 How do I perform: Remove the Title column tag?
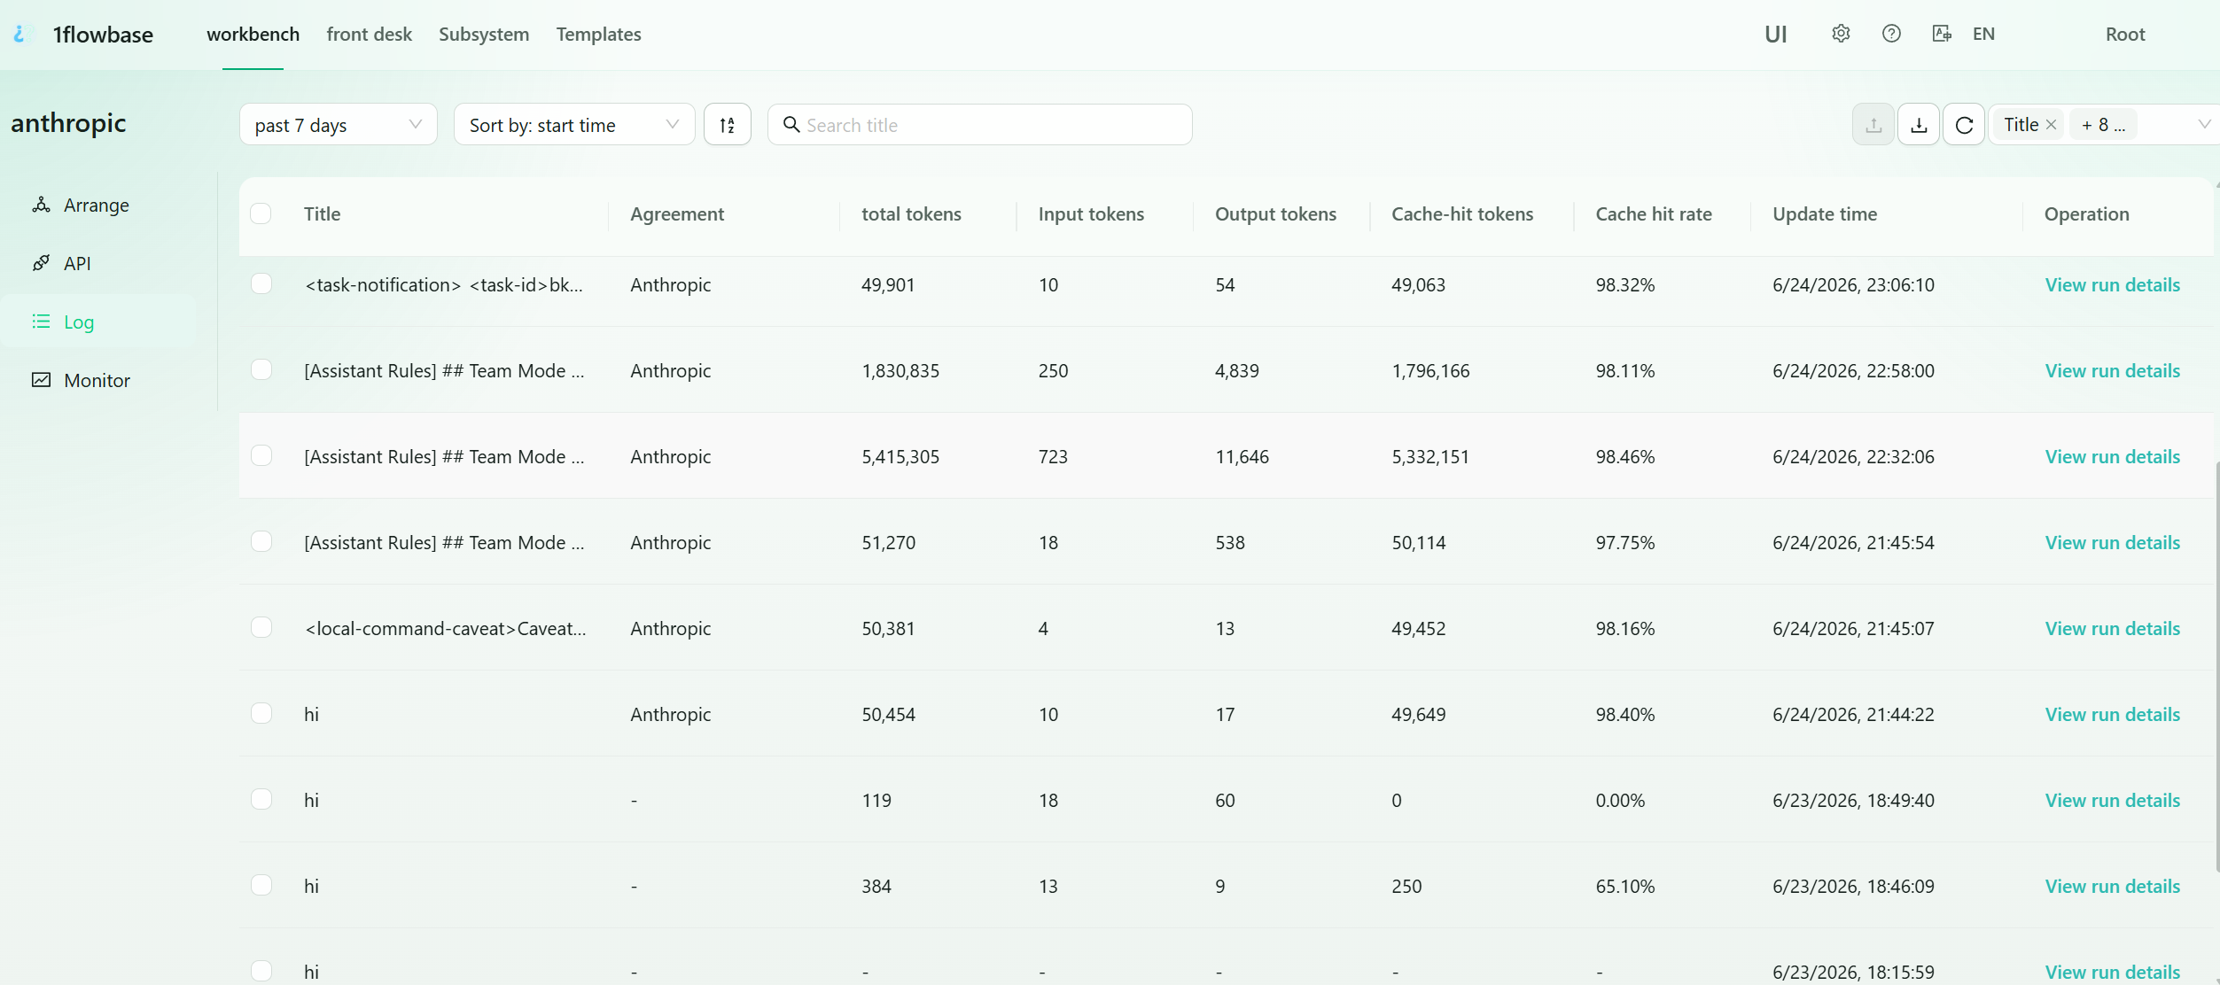pyautogui.click(x=2051, y=125)
